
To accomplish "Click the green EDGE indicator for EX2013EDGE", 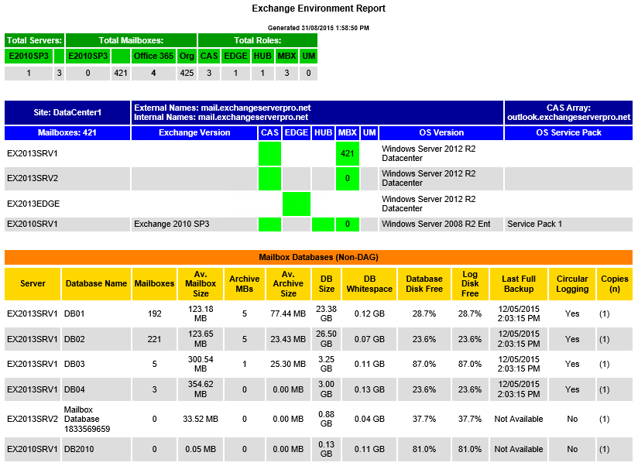I will point(296,204).
